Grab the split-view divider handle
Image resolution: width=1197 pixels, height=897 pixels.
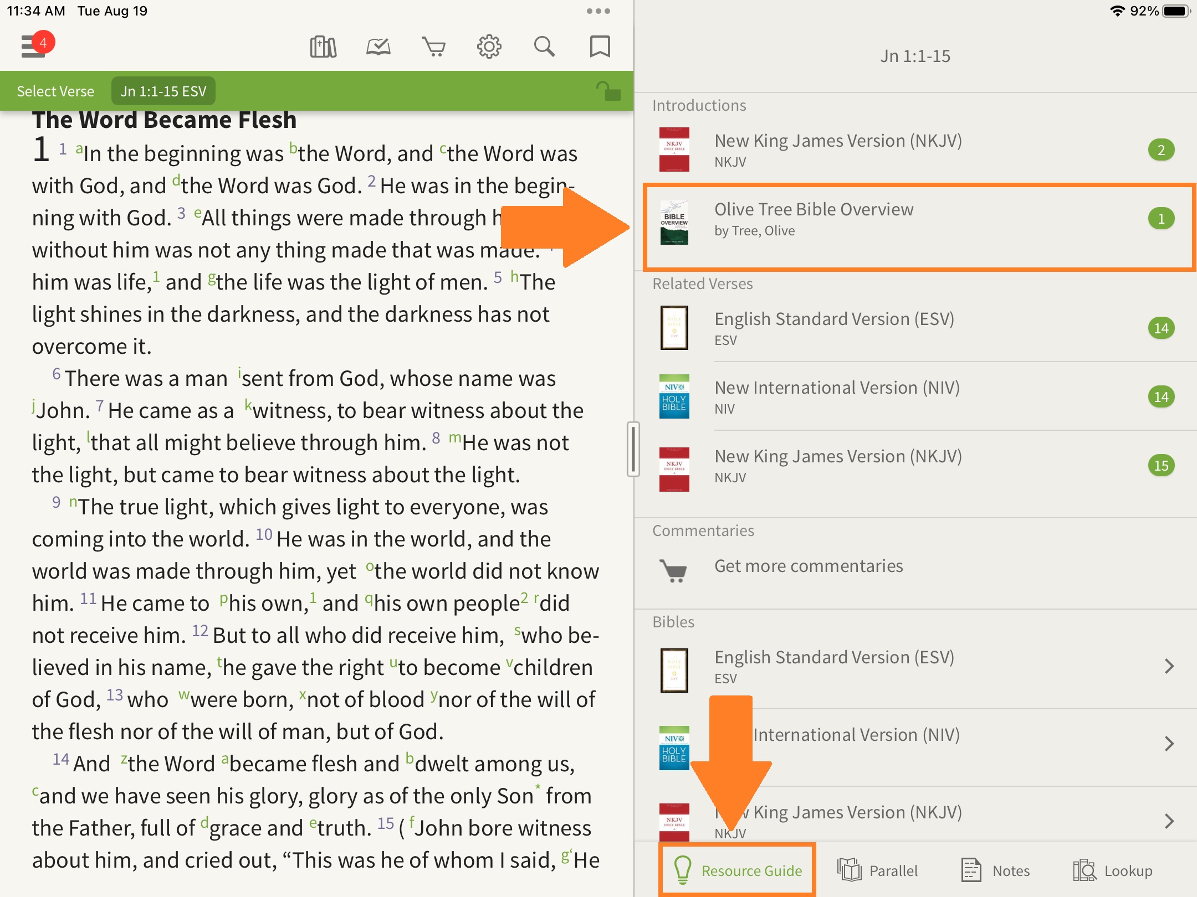tap(633, 448)
